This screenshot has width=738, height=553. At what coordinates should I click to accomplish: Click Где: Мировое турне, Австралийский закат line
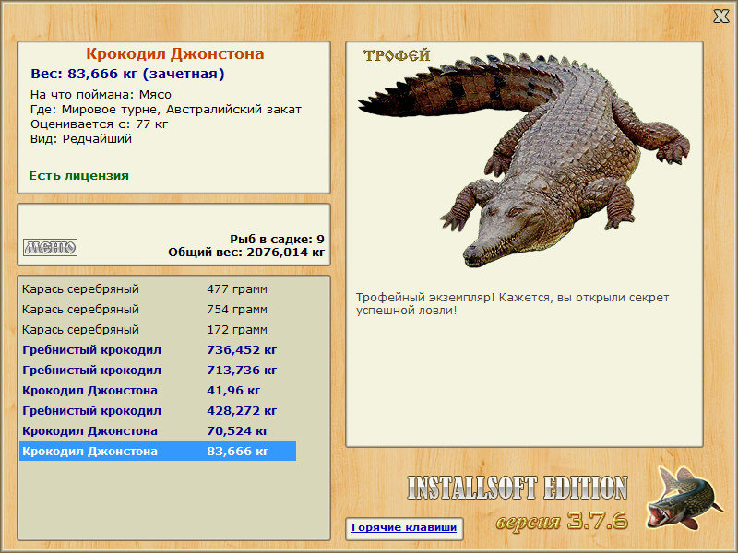pos(166,110)
